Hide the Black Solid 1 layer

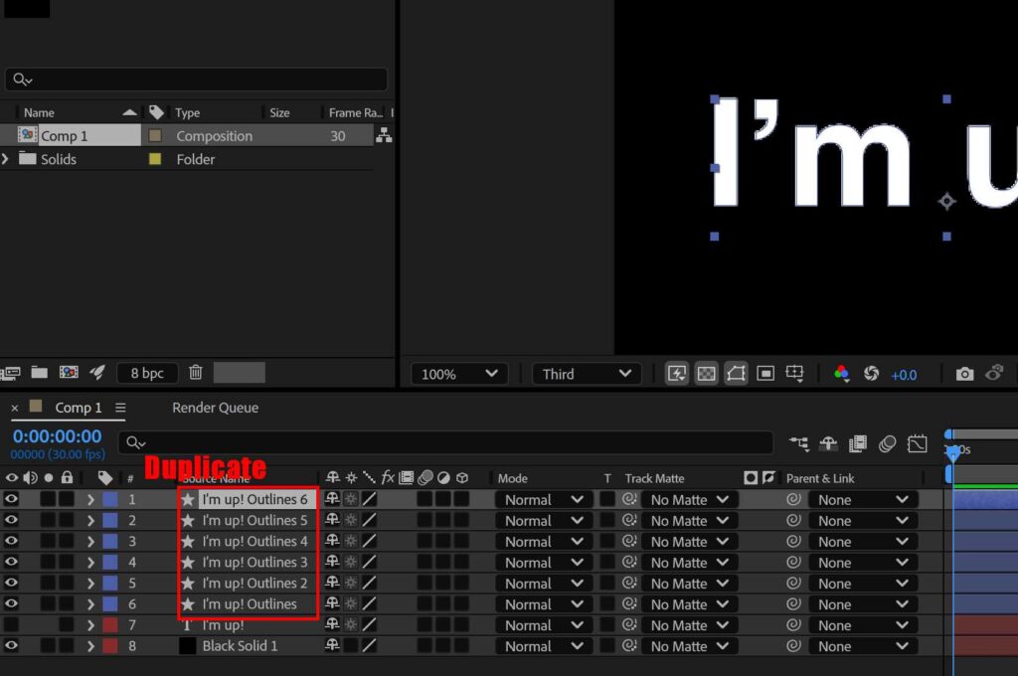[x=11, y=645]
